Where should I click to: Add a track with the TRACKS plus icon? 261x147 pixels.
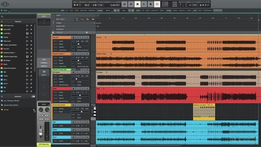click(2, 22)
